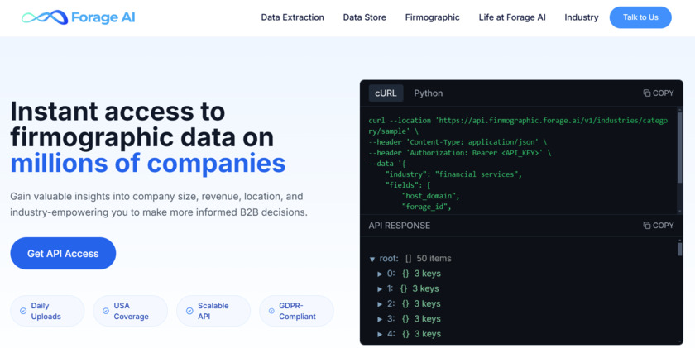695x348 pixels.
Task: Expand item 4 in the API response tree
Action: (380, 334)
